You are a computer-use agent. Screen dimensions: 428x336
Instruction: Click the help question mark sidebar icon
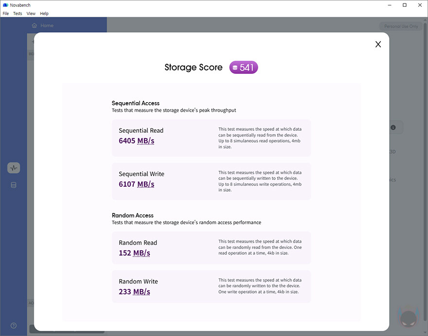(x=14, y=326)
